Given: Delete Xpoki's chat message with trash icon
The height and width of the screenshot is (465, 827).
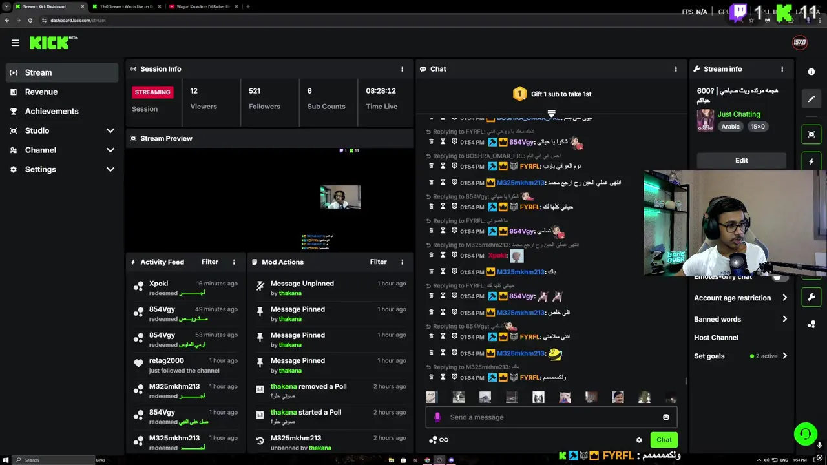Looking at the screenshot, I should (432, 255).
